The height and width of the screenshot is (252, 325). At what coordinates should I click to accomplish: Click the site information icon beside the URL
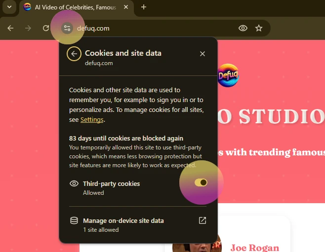[67, 28]
